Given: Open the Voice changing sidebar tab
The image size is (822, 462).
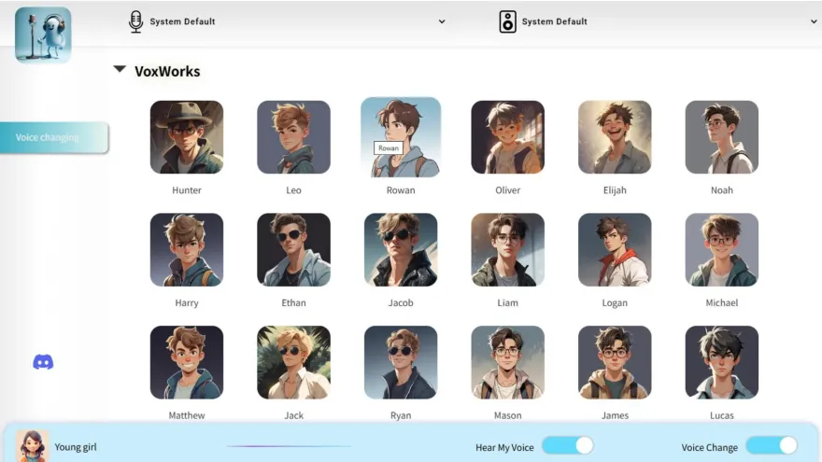Looking at the screenshot, I should (x=54, y=137).
